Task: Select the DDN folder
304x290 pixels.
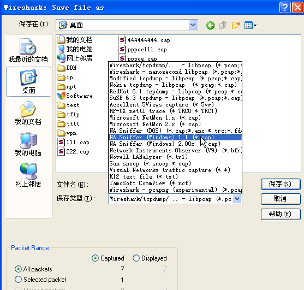Action: pos(67,68)
